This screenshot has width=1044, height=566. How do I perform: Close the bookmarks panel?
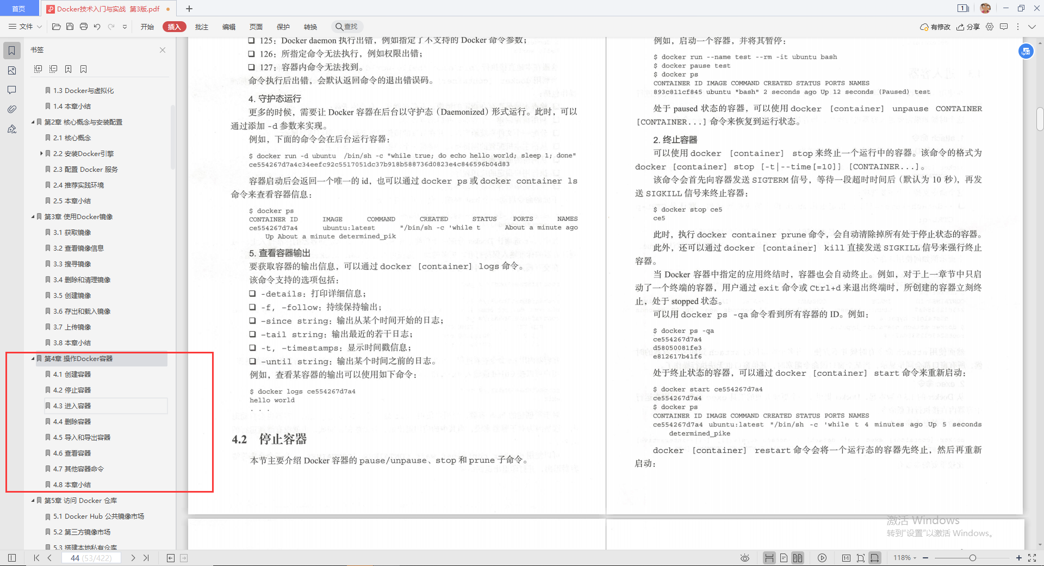pos(163,50)
